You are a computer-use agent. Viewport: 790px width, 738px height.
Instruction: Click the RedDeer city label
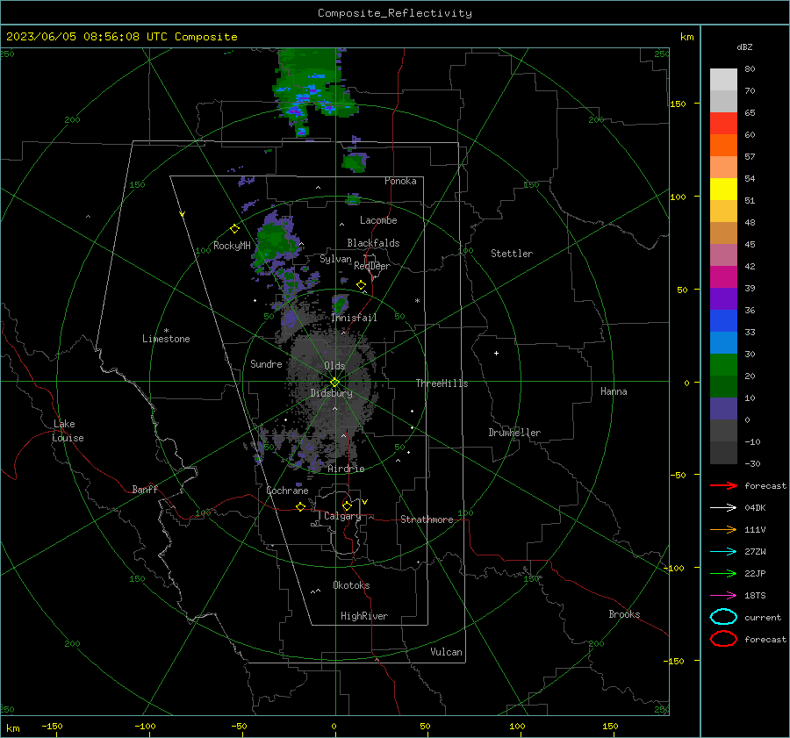point(372,266)
